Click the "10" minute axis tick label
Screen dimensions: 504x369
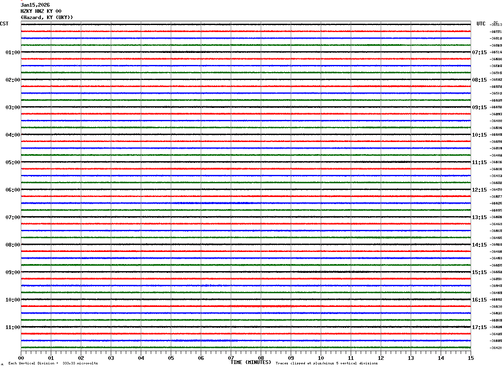pos(321,358)
